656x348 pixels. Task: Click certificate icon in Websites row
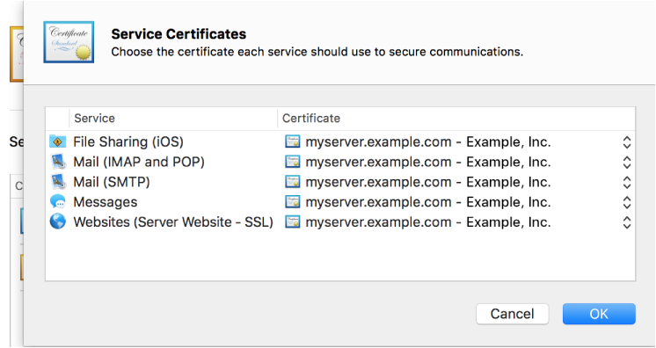click(x=293, y=222)
